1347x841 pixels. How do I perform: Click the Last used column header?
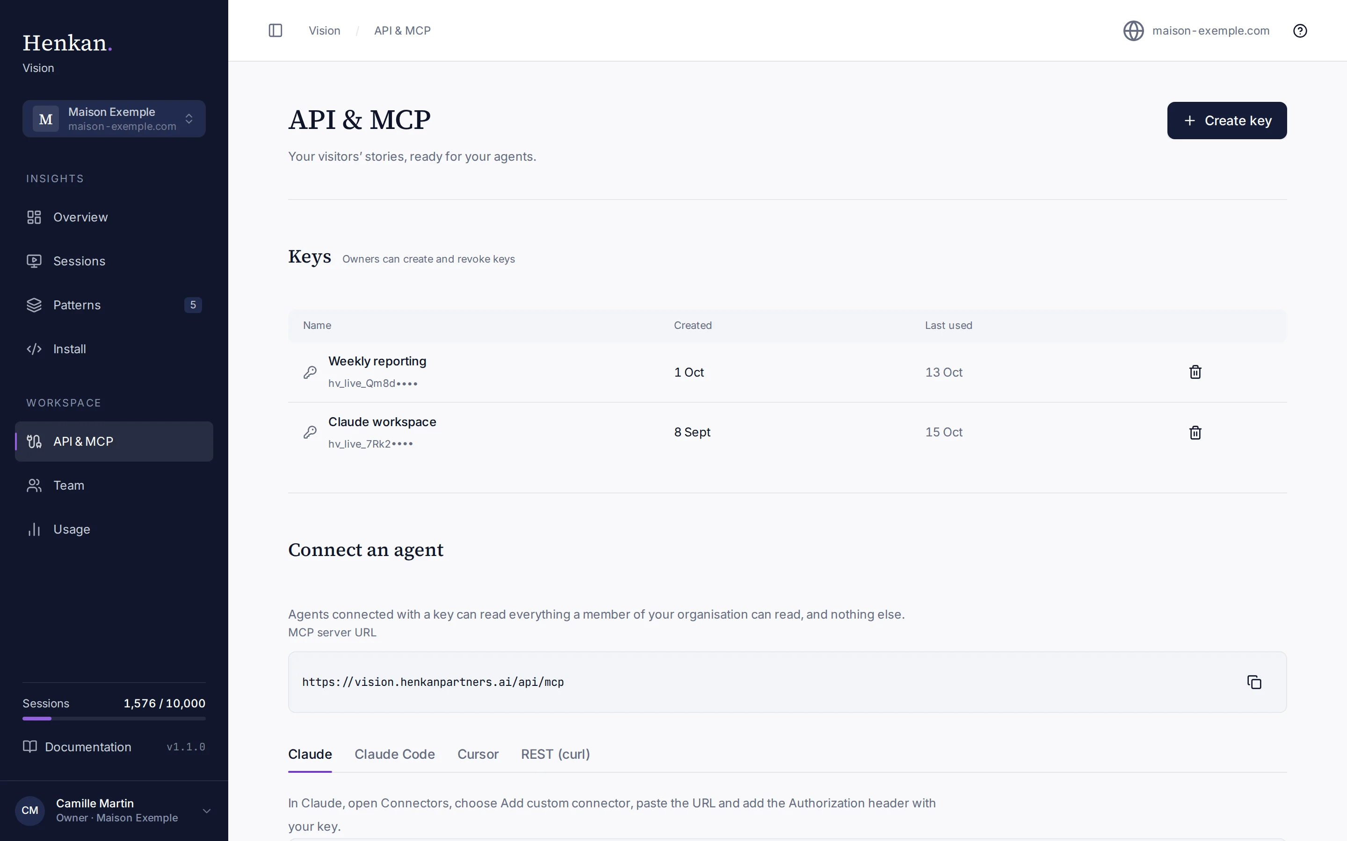point(949,325)
